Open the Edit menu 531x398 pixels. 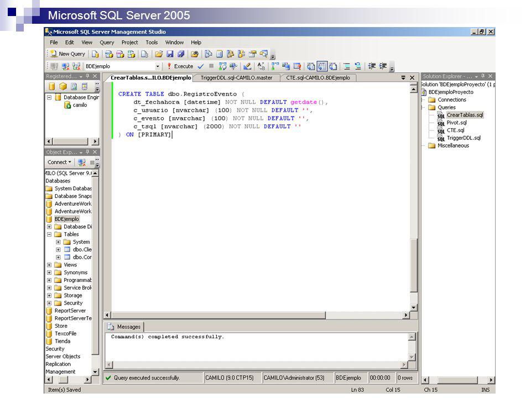coord(70,43)
